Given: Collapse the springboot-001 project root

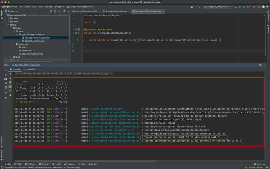Looking at the screenshot, I should pyautogui.click(x=5, y=15).
